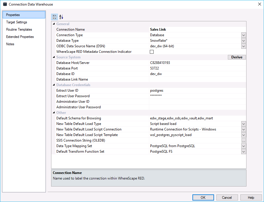Select 'Data Type Mapping Set' label

click(x=74, y=146)
